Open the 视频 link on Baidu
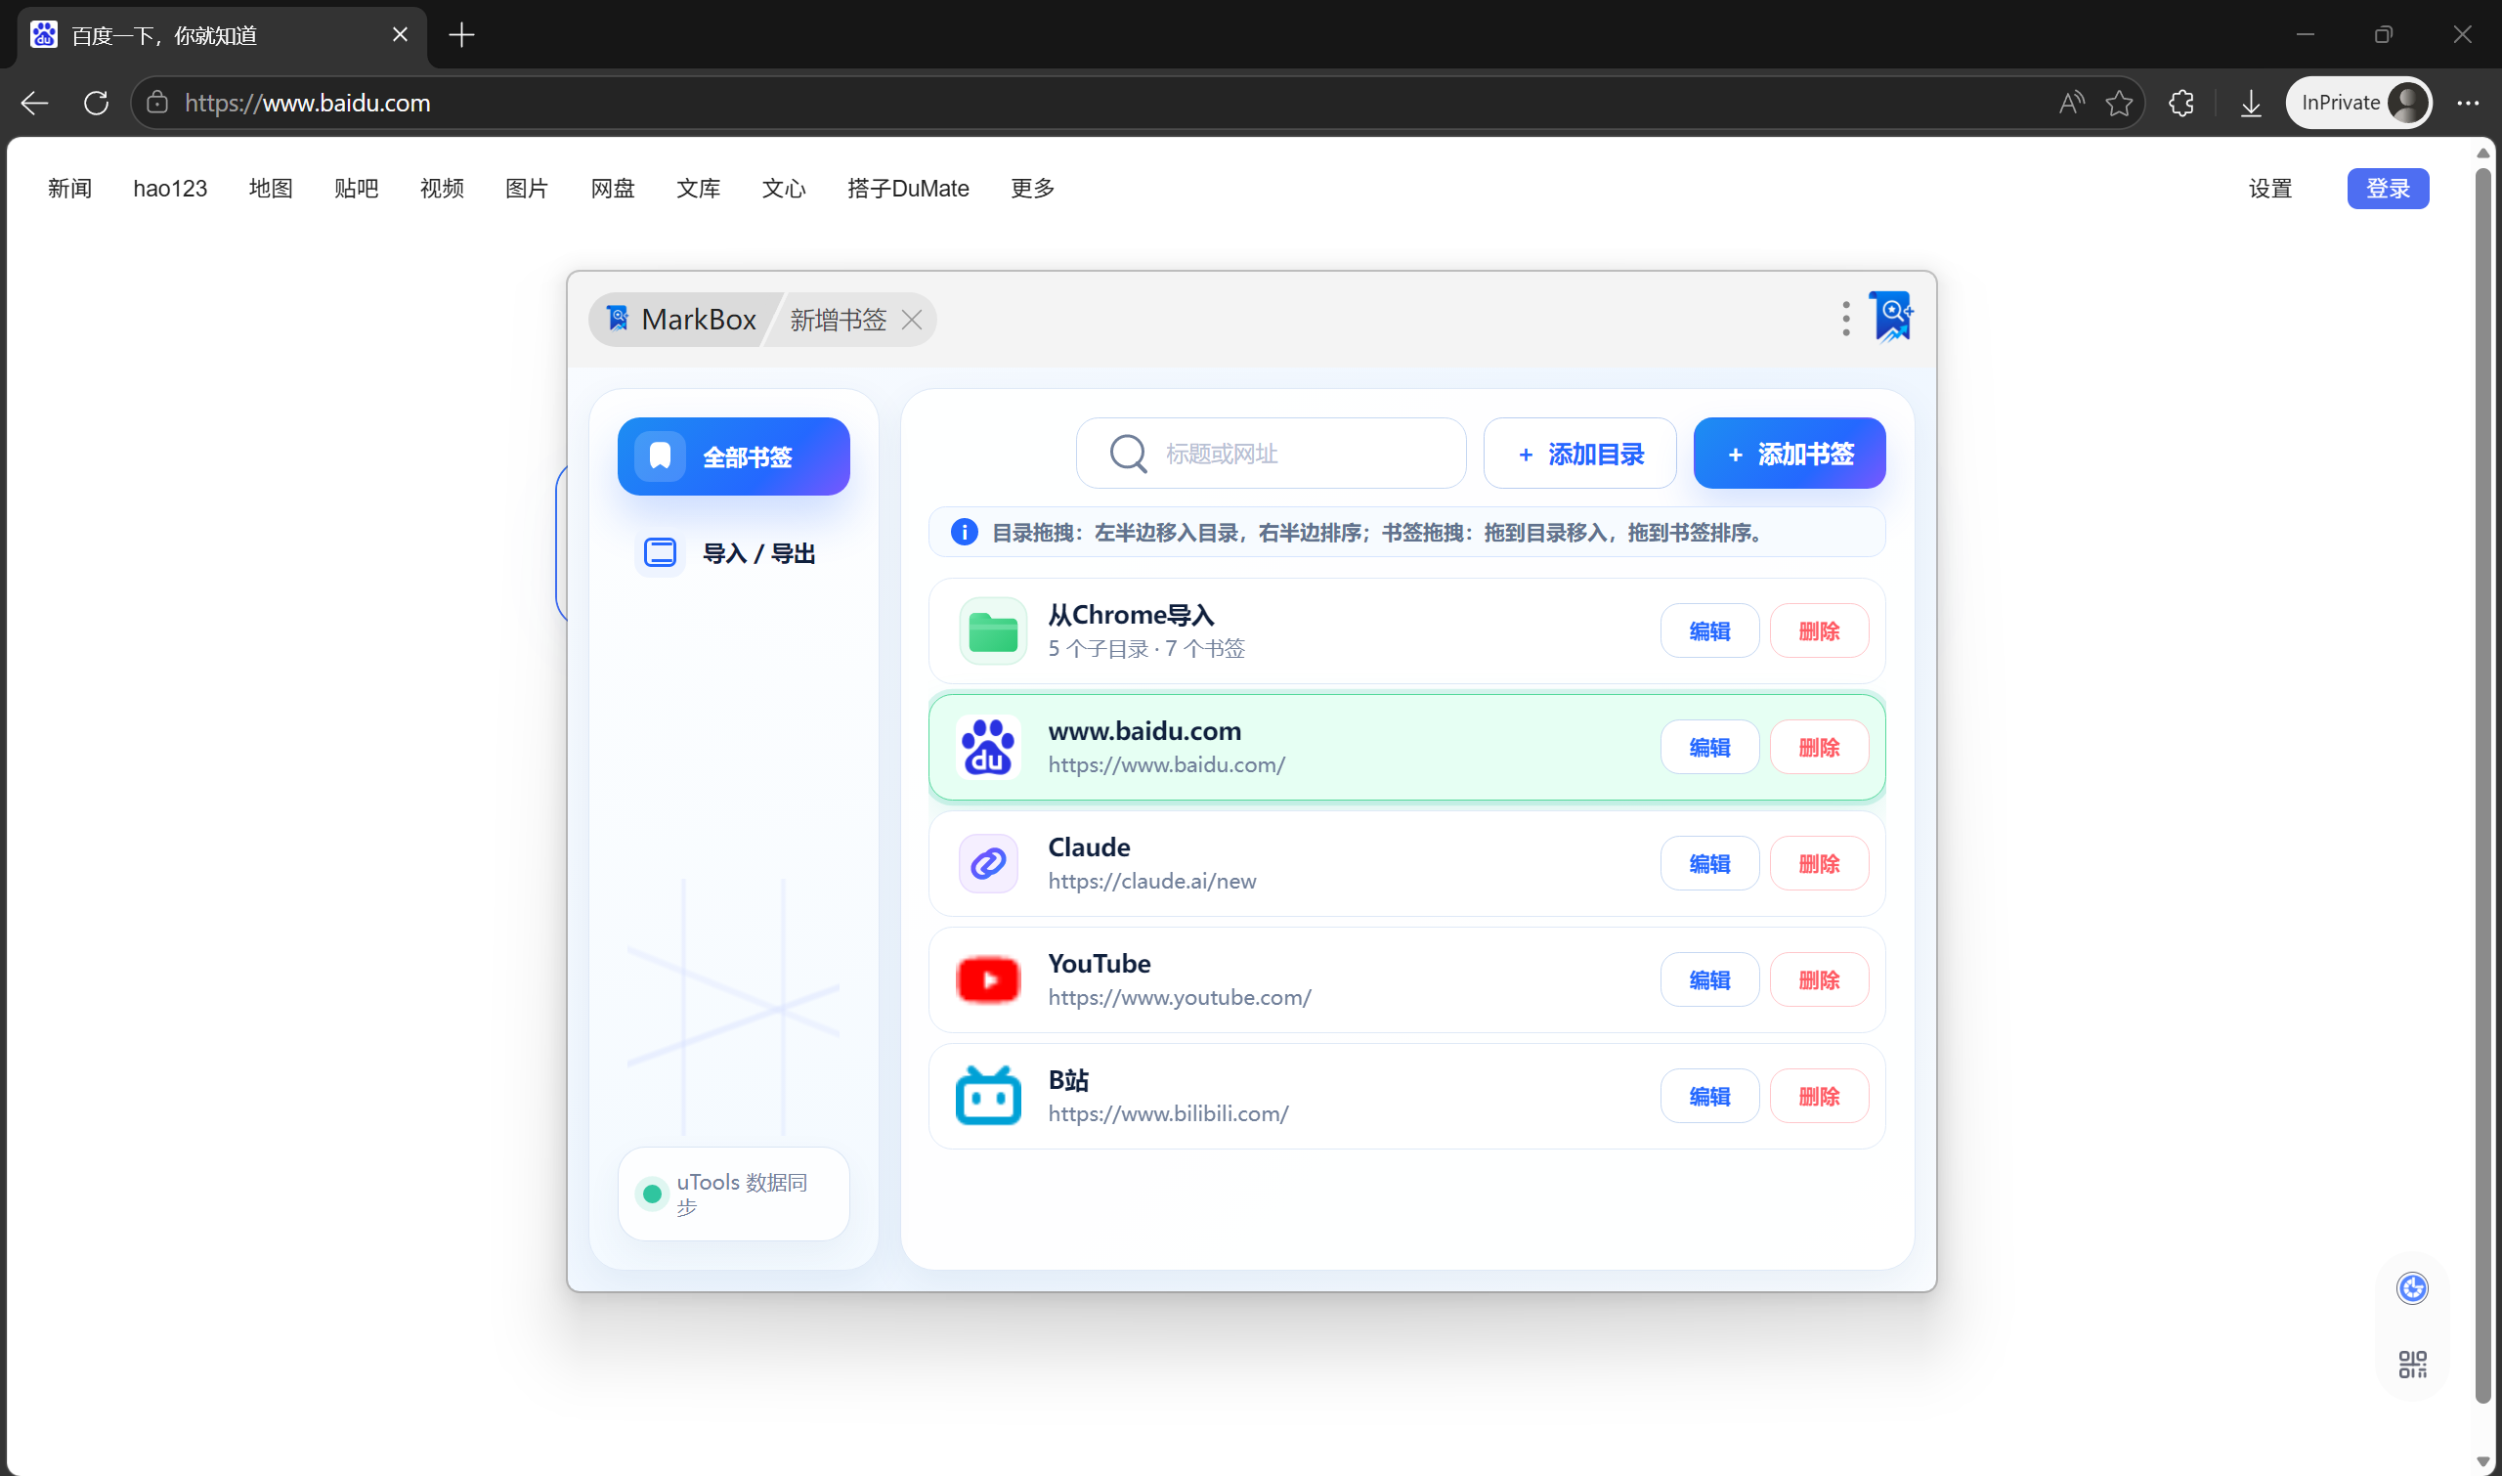 tap(442, 188)
